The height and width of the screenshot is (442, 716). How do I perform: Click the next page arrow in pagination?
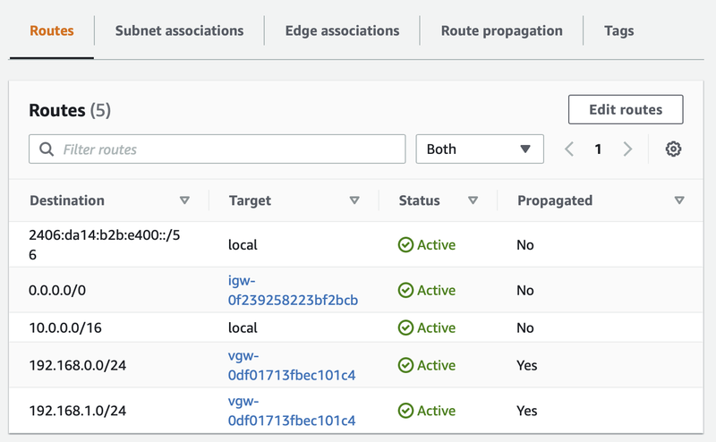click(627, 149)
